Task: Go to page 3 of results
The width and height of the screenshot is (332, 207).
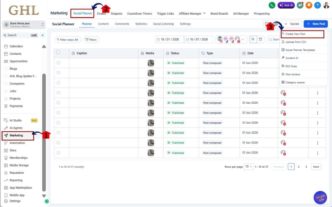Action: point(306,167)
